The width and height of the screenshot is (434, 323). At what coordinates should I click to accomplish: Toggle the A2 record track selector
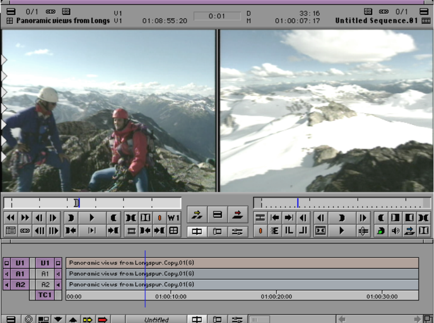point(45,284)
